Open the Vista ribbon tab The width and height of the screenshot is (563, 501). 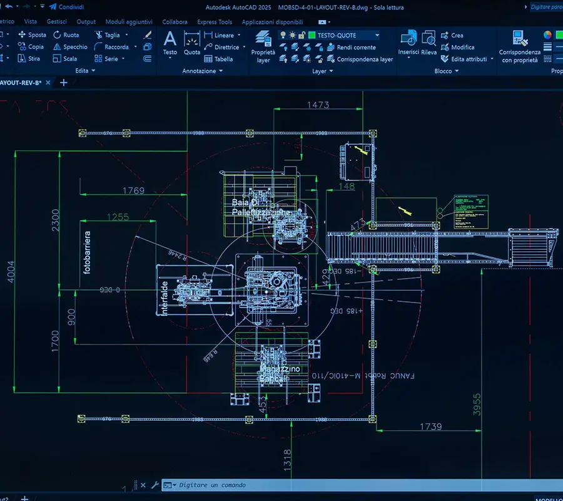[31, 21]
